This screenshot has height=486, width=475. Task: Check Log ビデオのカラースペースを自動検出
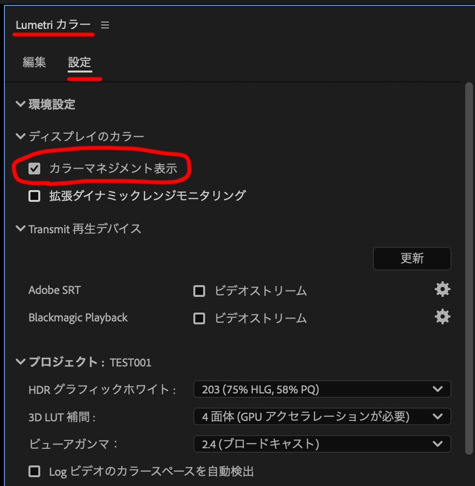34,471
